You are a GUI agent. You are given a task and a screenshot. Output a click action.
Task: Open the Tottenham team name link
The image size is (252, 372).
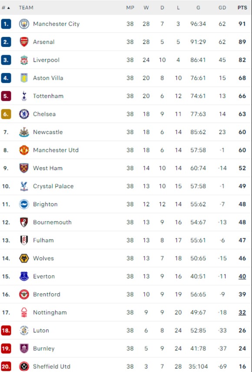48,96
